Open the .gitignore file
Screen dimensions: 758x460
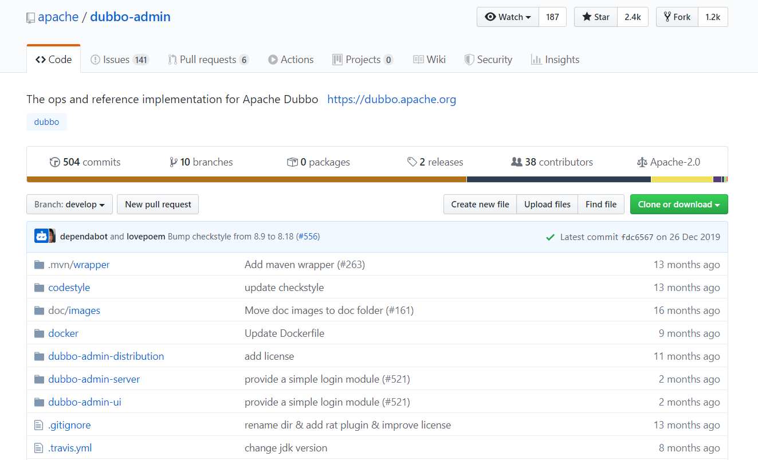[69, 425]
